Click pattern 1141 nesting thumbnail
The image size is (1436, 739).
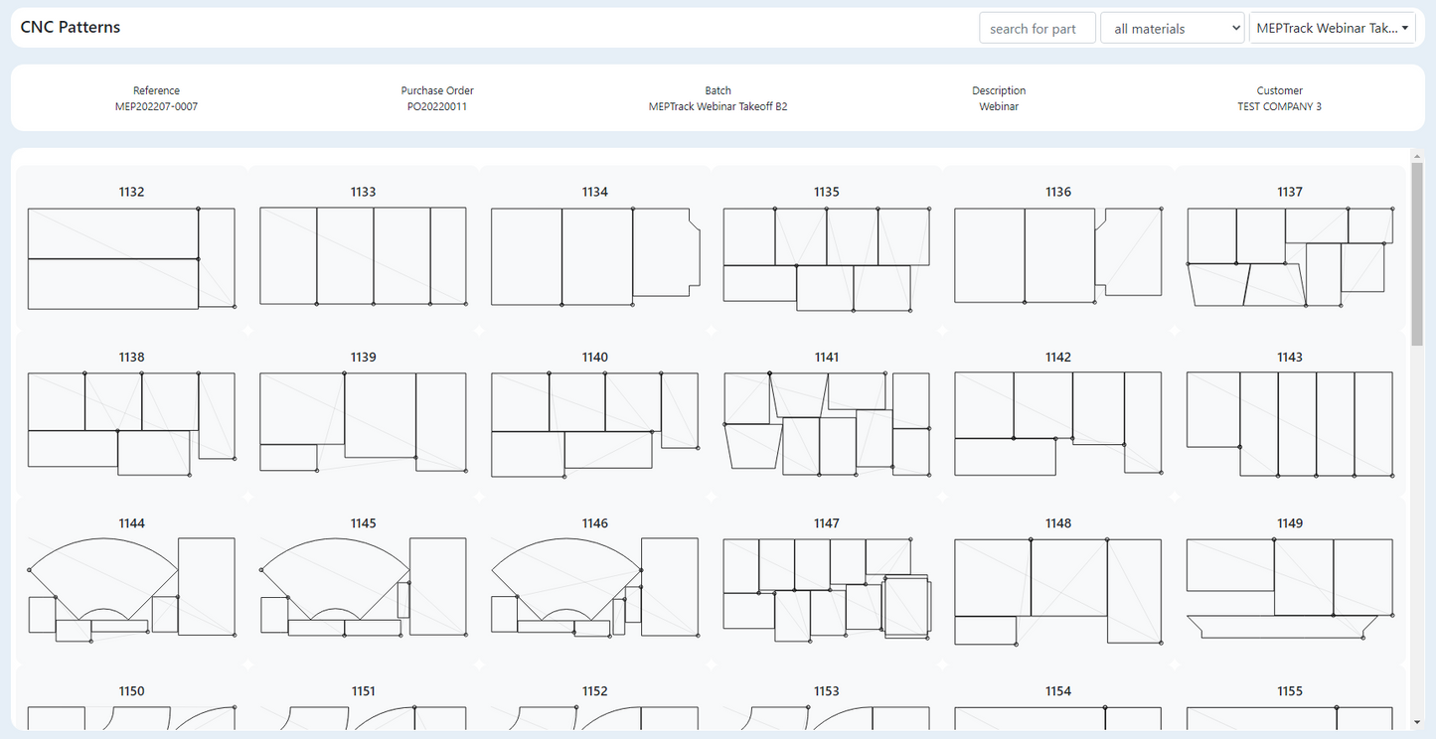click(x=826, y=423)
